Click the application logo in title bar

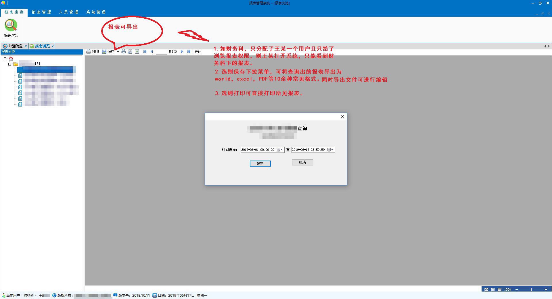[3, 3]
